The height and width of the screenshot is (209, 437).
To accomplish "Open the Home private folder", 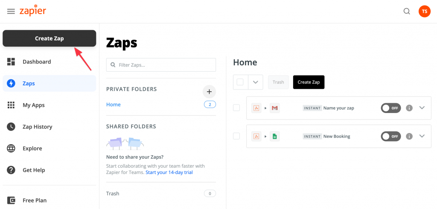I will 114,105.
